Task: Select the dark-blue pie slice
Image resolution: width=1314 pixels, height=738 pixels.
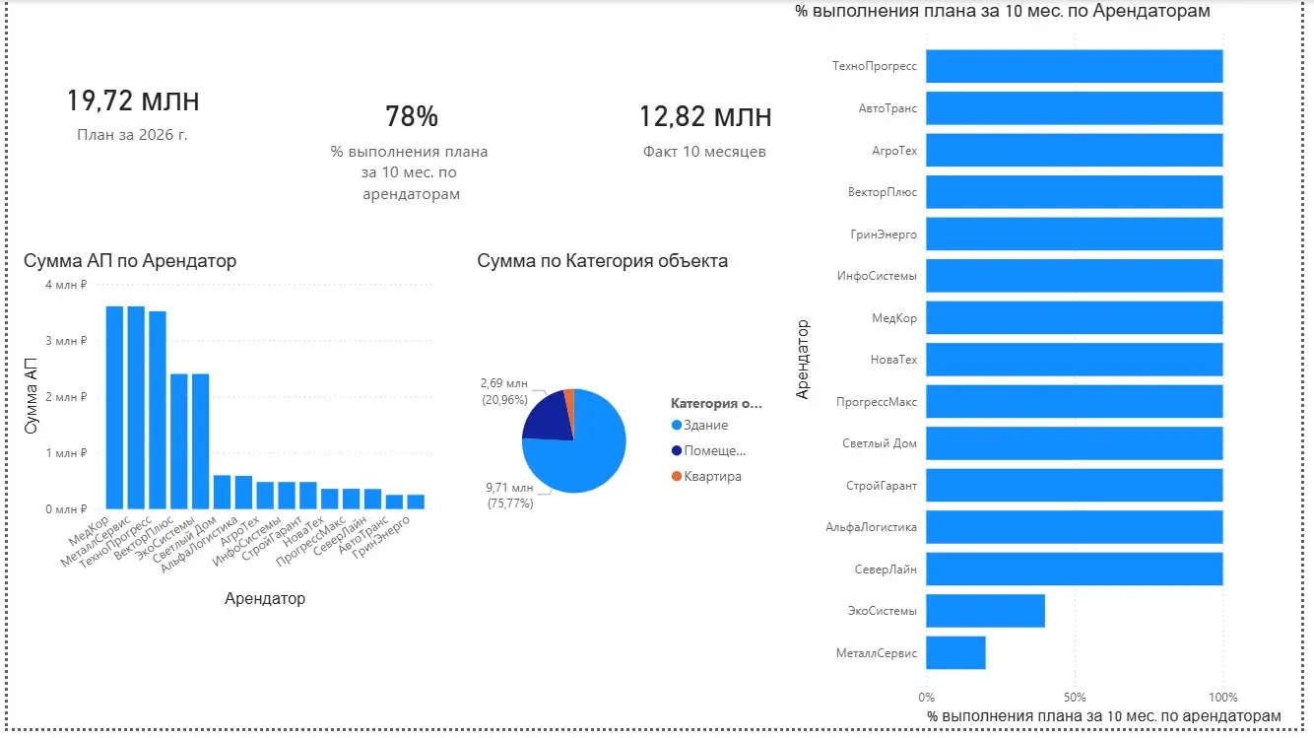Action: 550,419
